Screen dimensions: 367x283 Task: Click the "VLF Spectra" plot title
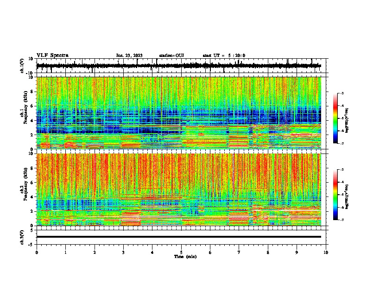52,55
